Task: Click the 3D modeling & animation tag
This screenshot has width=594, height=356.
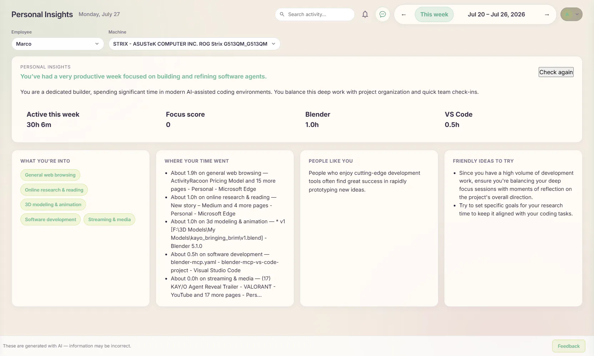Action: pyautogui.click(x=53, y=204)
